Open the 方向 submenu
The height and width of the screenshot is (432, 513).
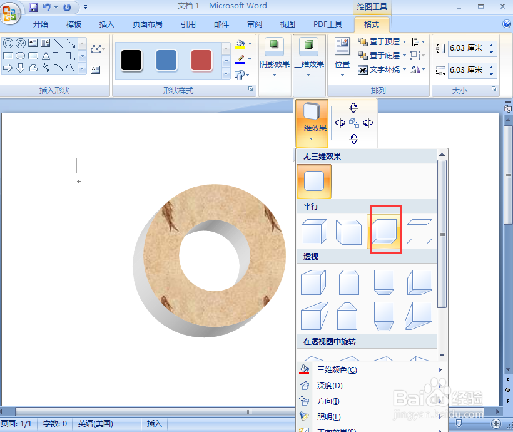372,401
